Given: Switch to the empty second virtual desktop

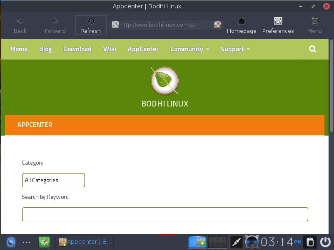Looking at the screenshot, I should point(217,242).
